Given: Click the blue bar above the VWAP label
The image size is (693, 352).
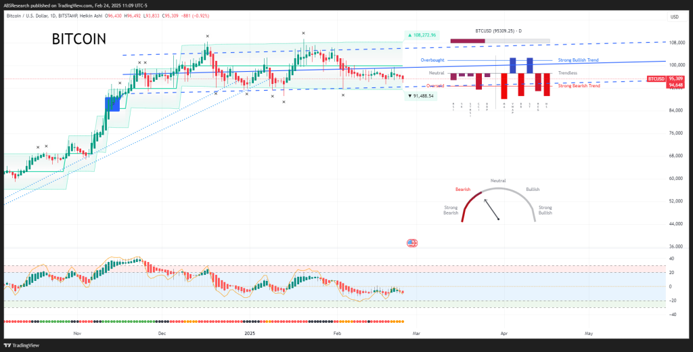Looking at the screenshot, I should (x=513, y=66).
